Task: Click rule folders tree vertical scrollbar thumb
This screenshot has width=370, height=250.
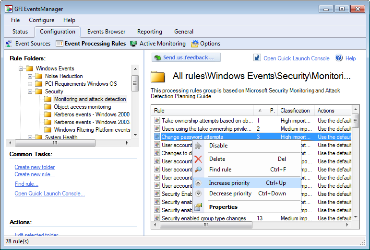Action: coord(135,83)
